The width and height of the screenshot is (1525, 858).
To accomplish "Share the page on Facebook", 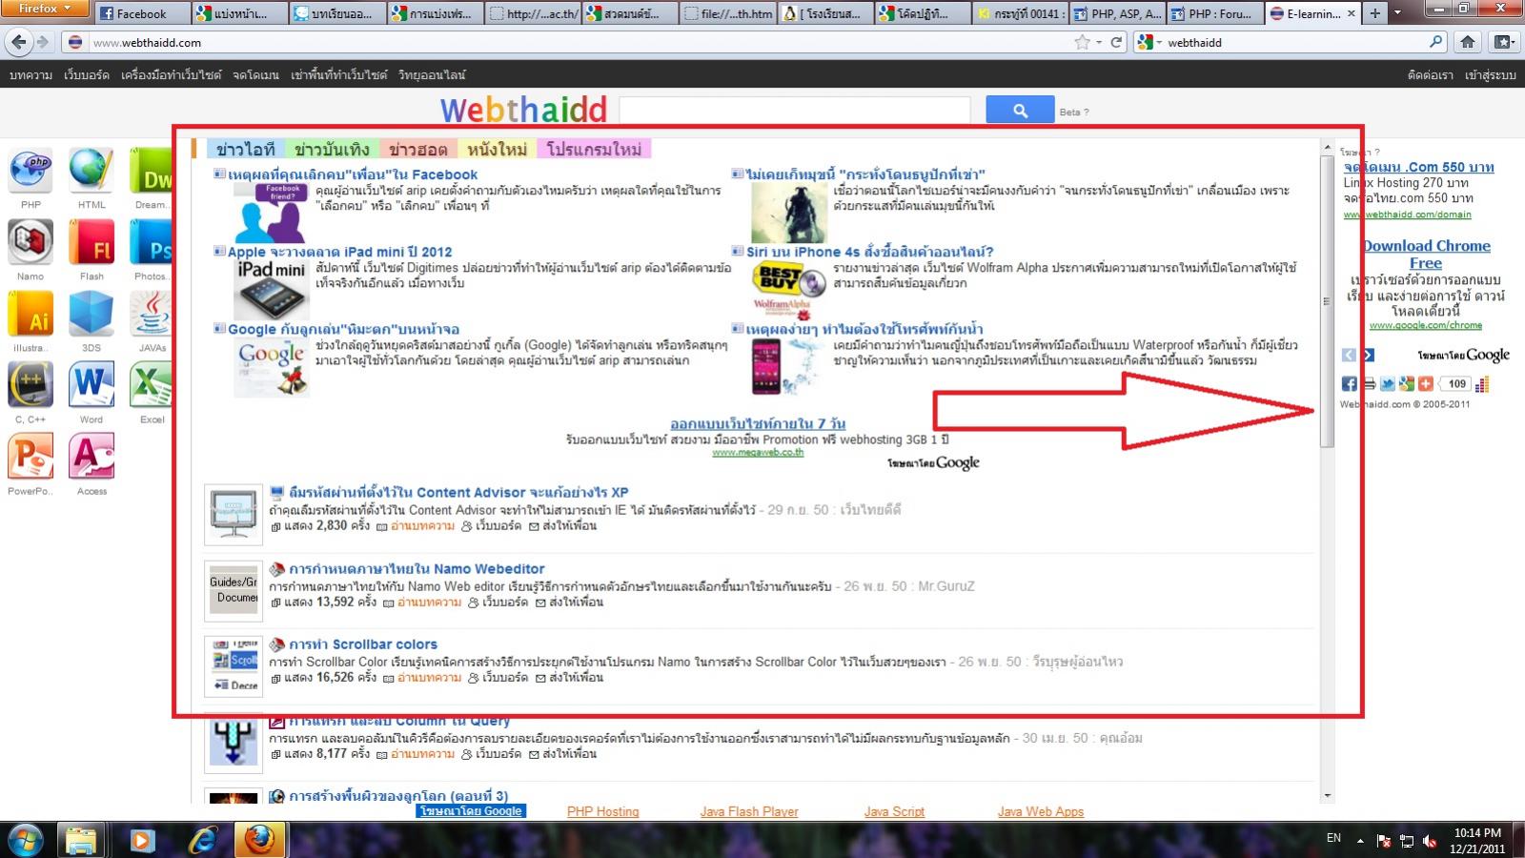I will [x=1350, y=383].
